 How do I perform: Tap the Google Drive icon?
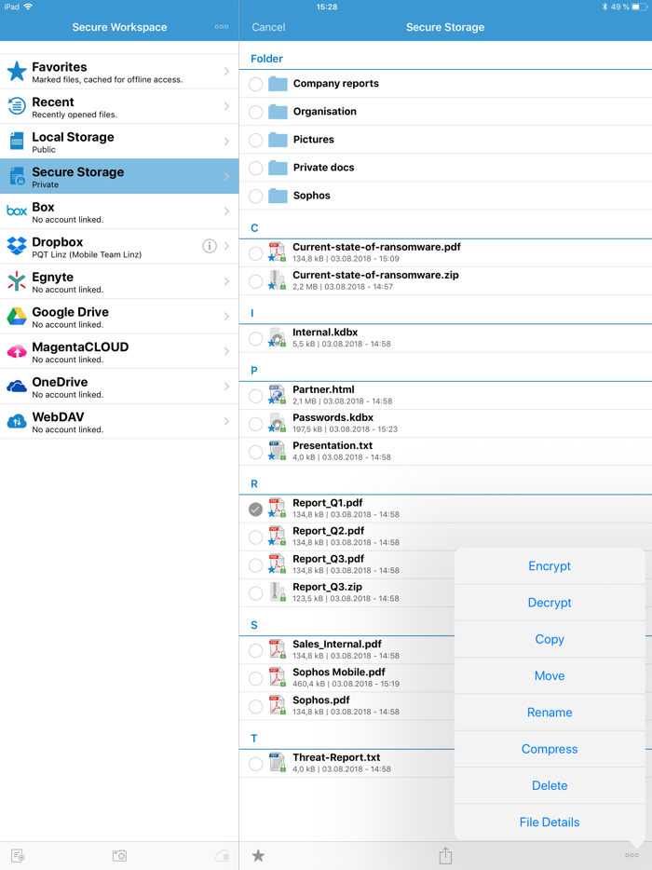point(17,317)
